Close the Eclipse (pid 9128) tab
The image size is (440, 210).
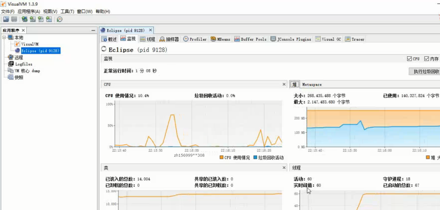pos(150,30)
